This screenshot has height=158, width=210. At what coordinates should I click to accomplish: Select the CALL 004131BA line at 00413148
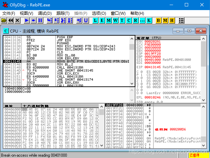click(x=66, y=68)
